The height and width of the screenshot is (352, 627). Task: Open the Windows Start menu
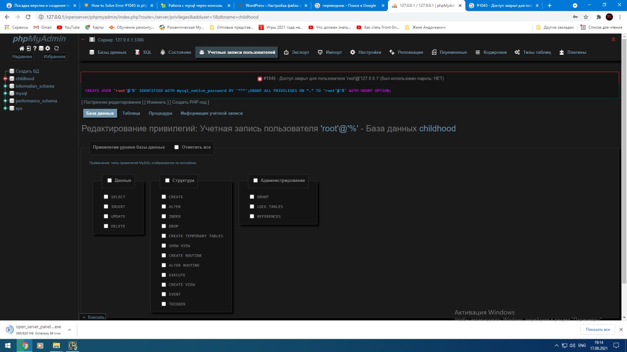8,345
